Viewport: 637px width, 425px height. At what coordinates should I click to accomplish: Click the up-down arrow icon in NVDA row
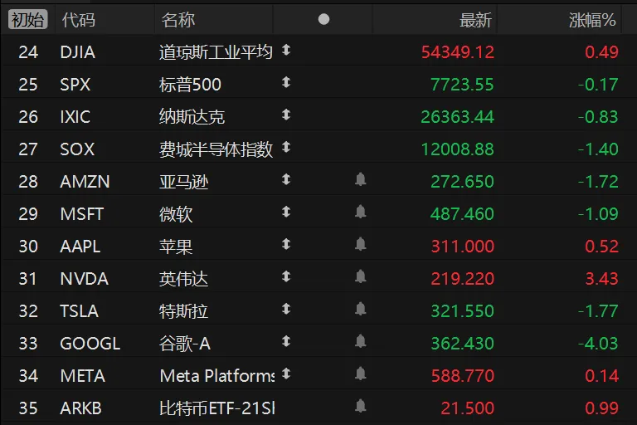(x=286, y=277)
